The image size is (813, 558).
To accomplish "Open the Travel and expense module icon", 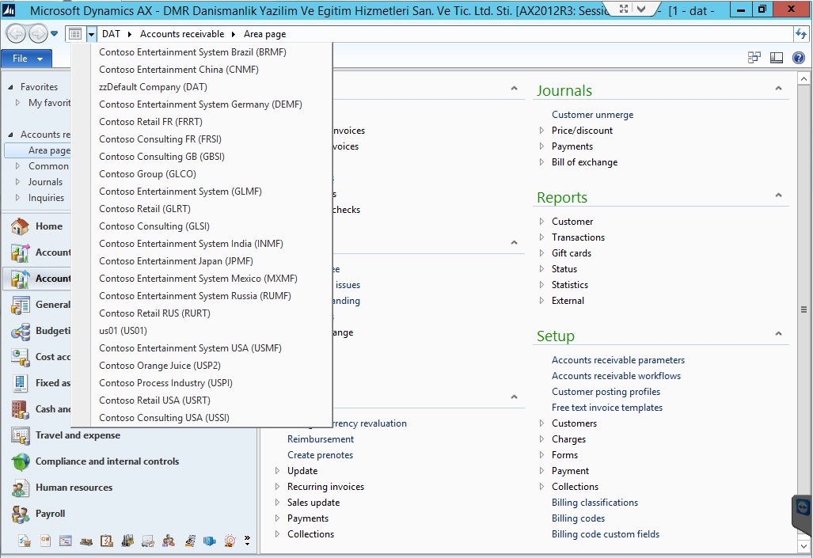I will (x=21, y=435).
